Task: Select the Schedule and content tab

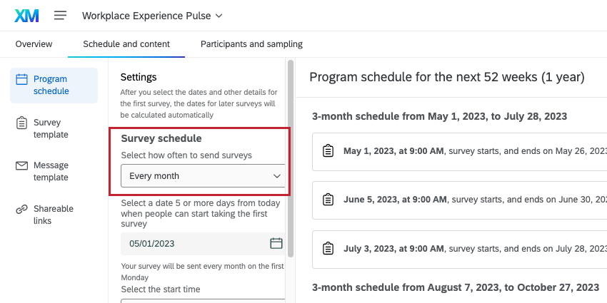Action: 126,44
